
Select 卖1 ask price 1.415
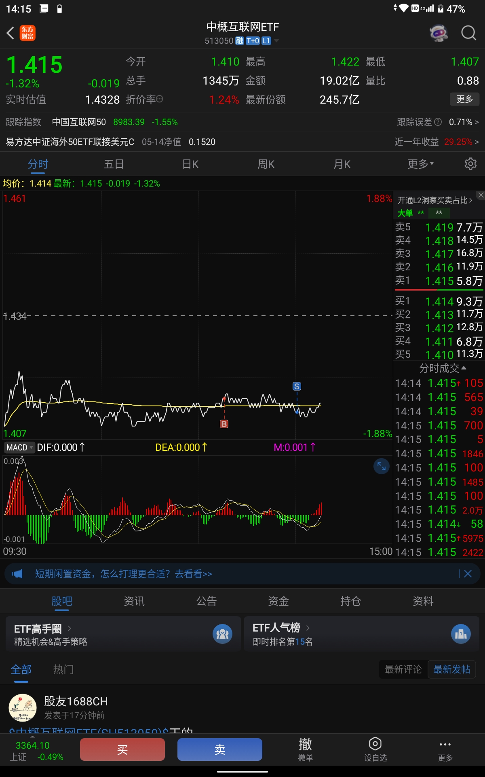[439, 280]
